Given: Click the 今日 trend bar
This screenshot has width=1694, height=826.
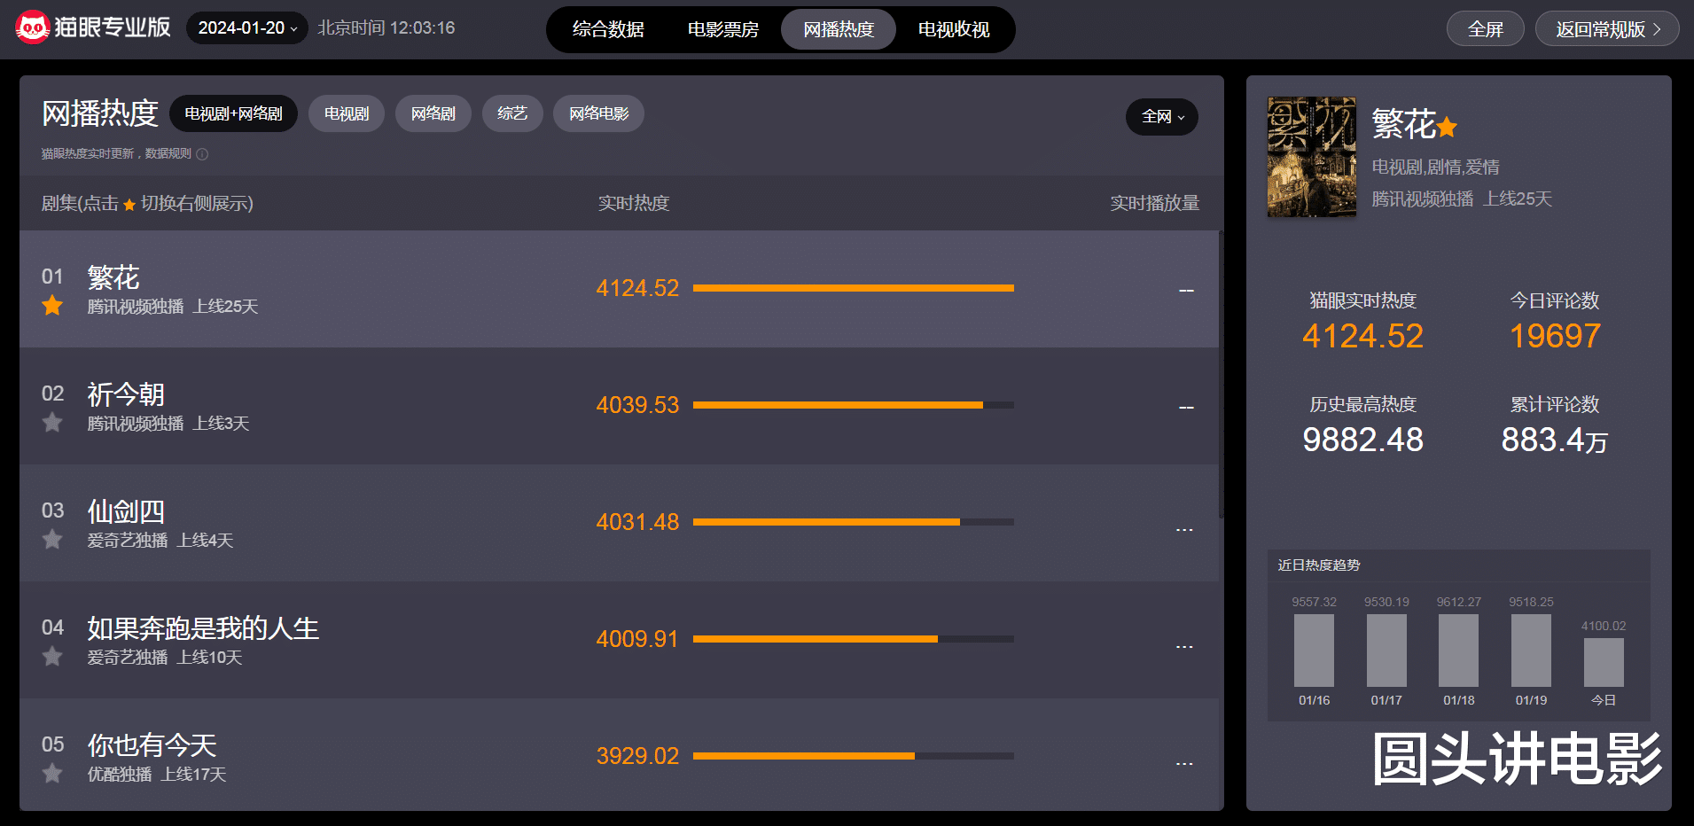Looking at the screenshot, I should pyautogui.click(x=1604, y=662).
